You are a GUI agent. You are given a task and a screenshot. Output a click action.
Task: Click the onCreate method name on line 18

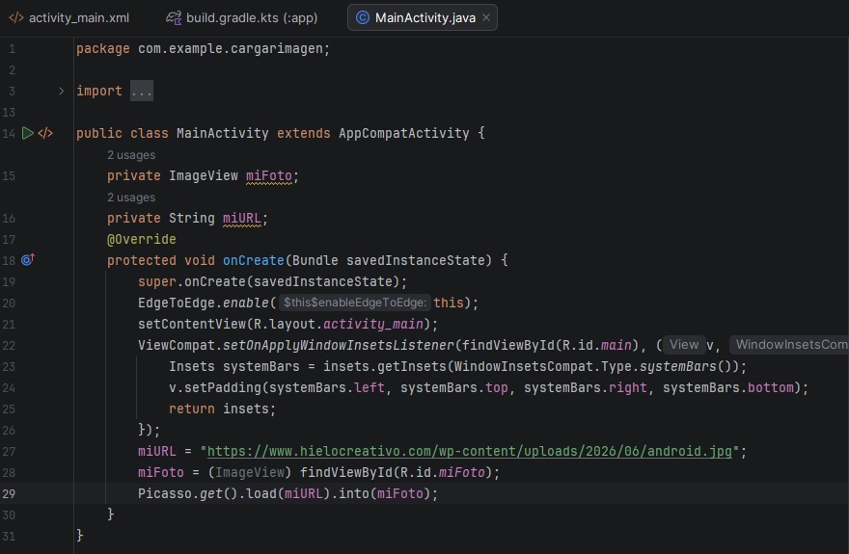[x=254, y=260]
